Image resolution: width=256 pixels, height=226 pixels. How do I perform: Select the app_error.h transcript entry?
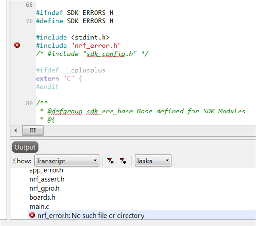tap(46, 170)
